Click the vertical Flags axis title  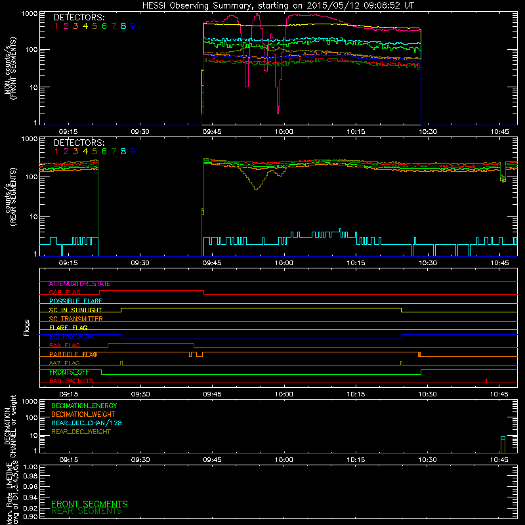tap(27, 327)
